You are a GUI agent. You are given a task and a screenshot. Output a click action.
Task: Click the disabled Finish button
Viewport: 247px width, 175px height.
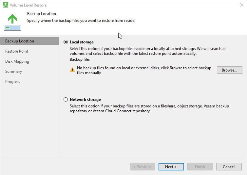click(200, 167)
